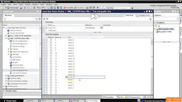Click the increase indent arrow icon above Text lists

(x=44, y=19)
